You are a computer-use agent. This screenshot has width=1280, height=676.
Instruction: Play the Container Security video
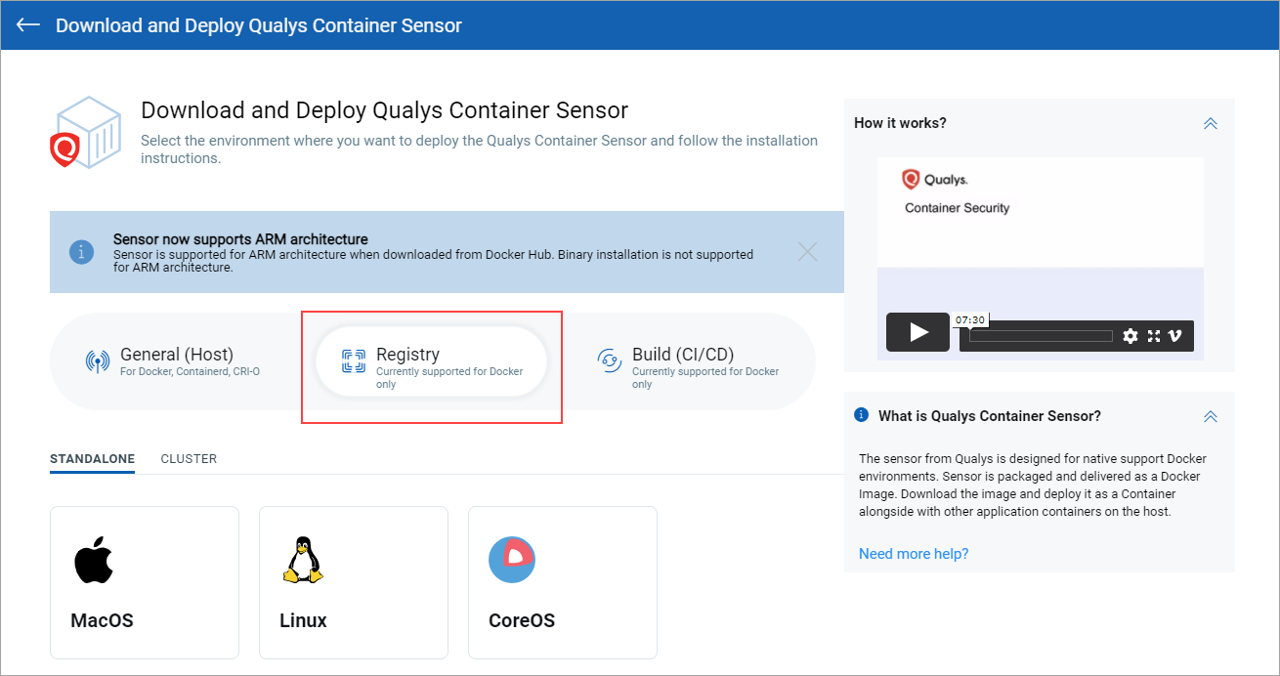point(917,332)
